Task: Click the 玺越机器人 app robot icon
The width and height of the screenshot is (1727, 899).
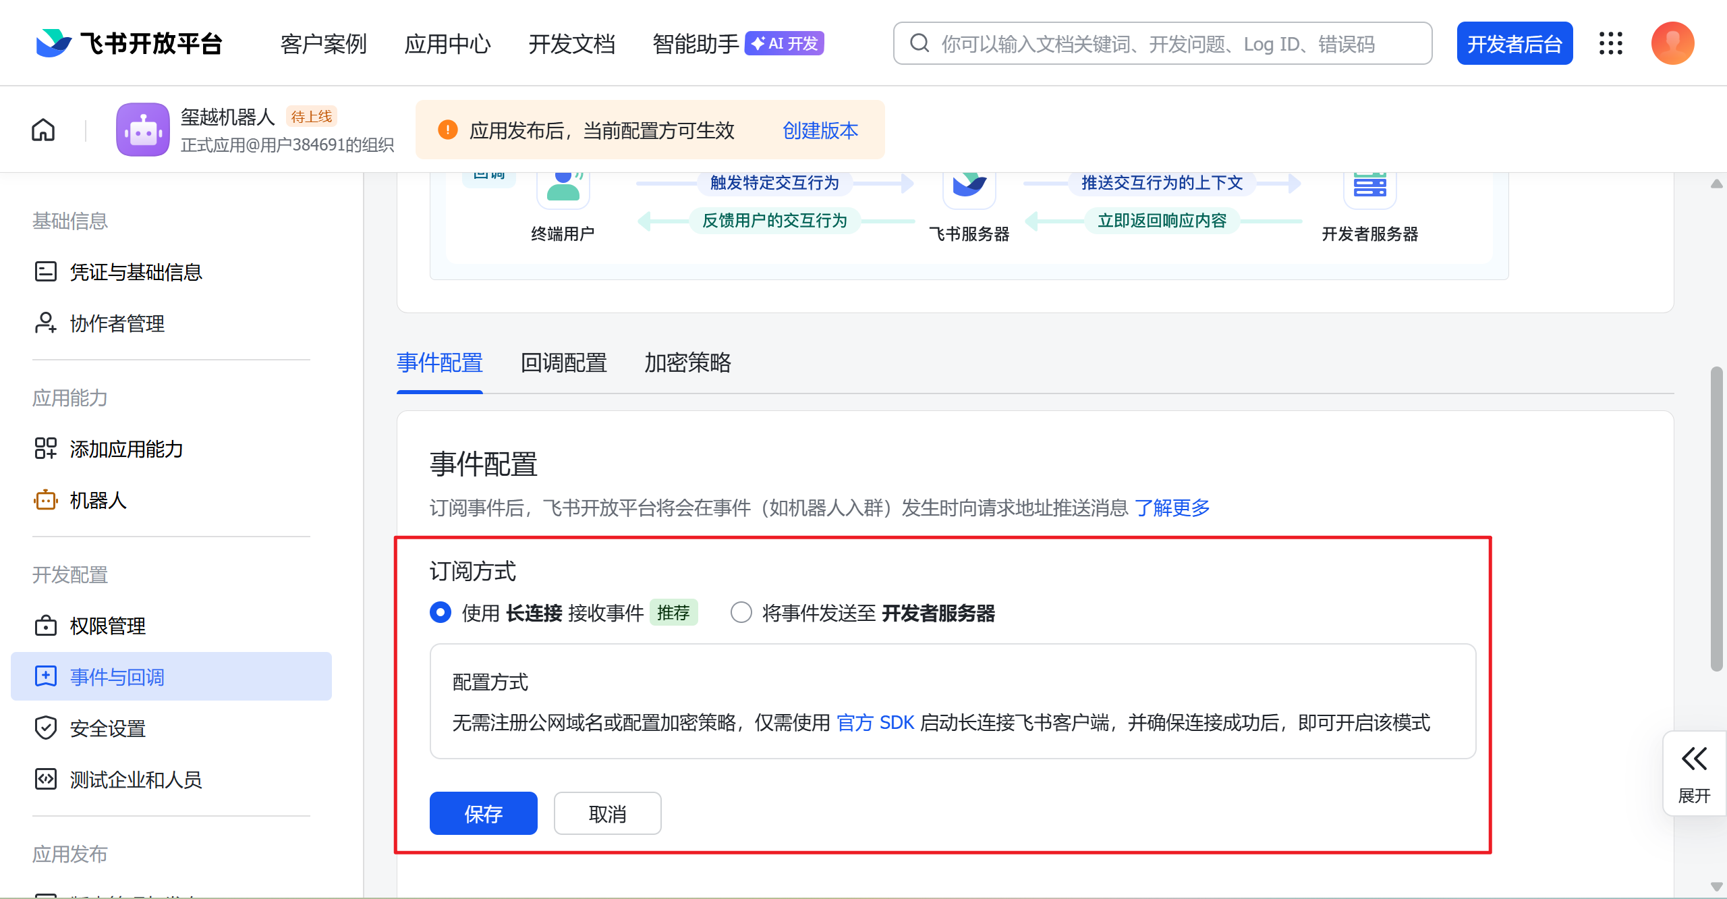Action: click(x=142, y=130)
